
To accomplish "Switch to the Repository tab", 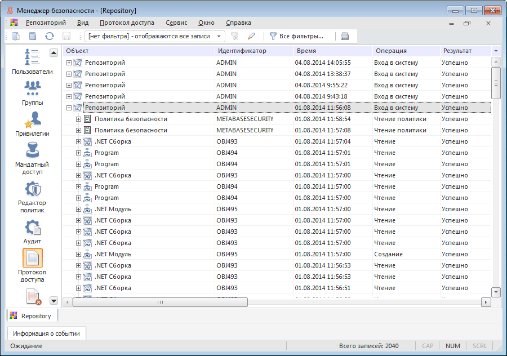I will pyautogui.click(x=32, y=316).
